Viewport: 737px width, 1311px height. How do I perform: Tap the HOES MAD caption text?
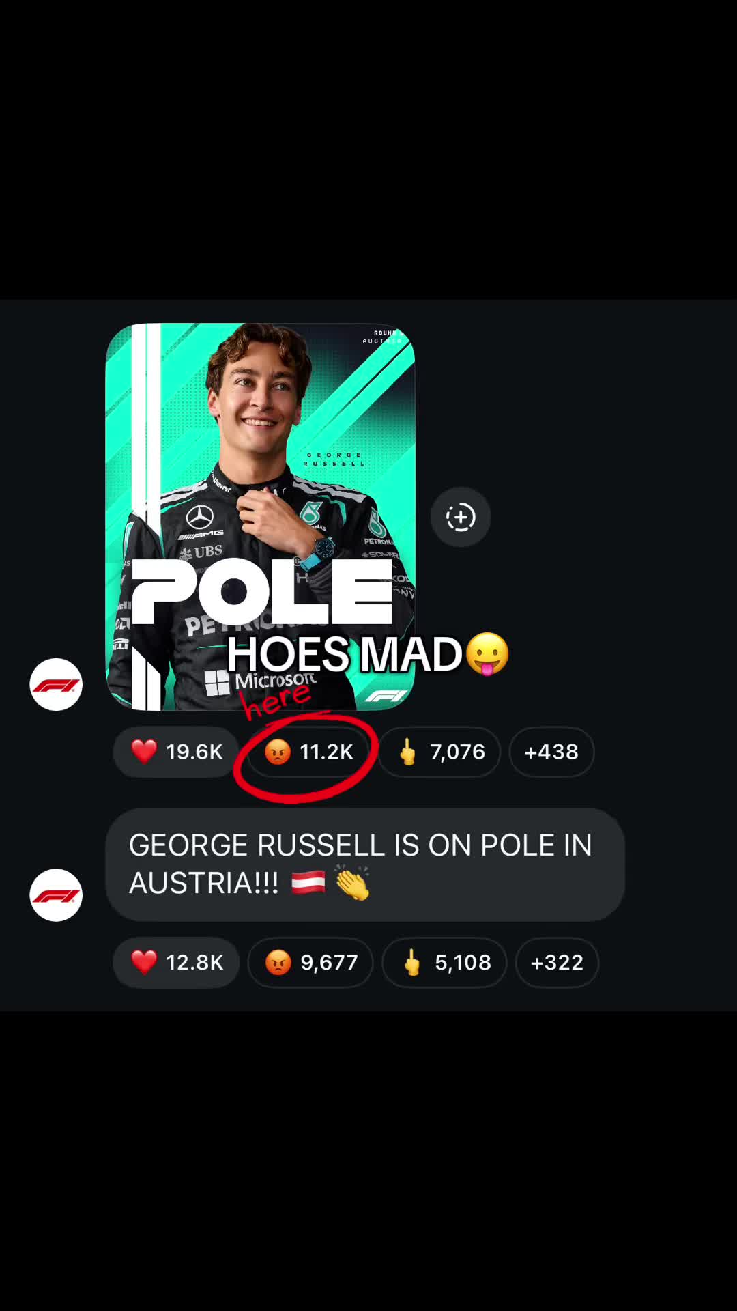pyautogui.click(x=345, y=653)
